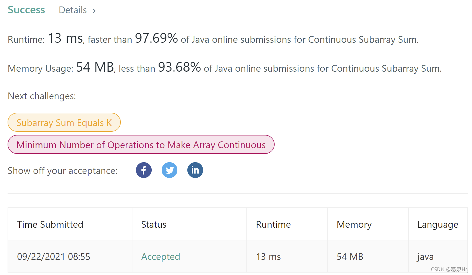472x275 pixels.
Task: Click the Time Submitted column header
Action: pos(50,224)
